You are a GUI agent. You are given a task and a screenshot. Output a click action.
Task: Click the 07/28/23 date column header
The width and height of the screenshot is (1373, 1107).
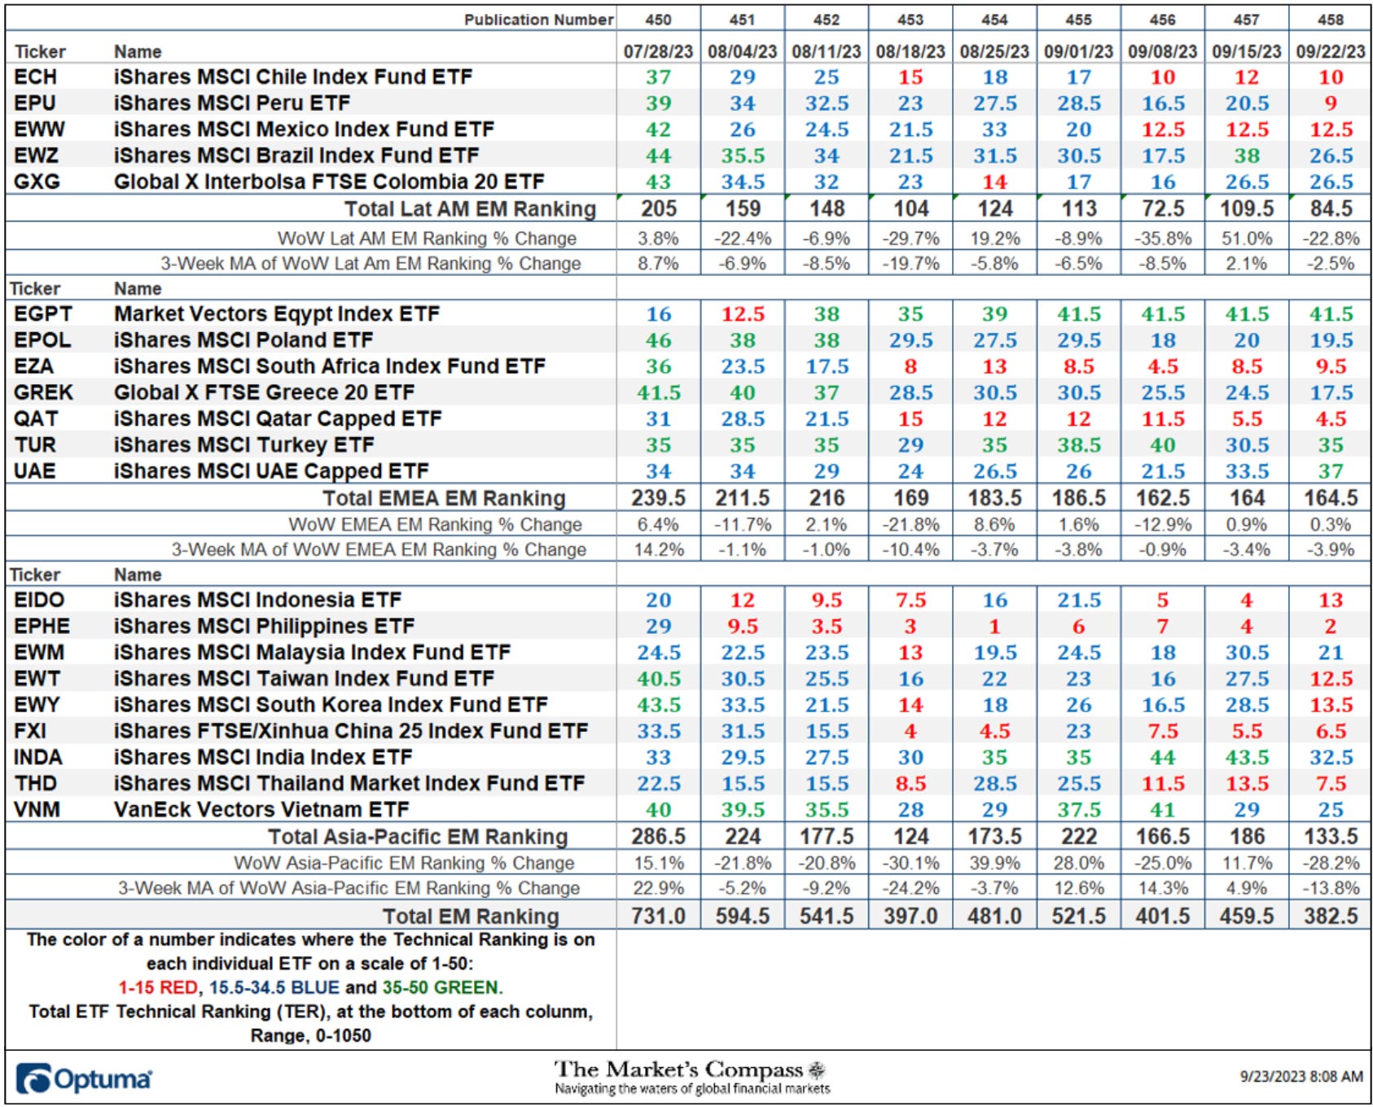coord(658,51)
